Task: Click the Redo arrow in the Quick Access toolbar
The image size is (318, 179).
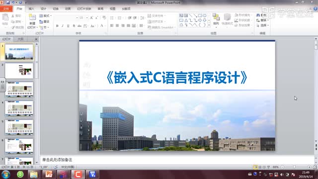Action: 20,2
